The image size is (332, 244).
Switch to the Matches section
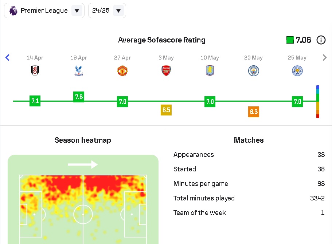(x=249, y=140)
